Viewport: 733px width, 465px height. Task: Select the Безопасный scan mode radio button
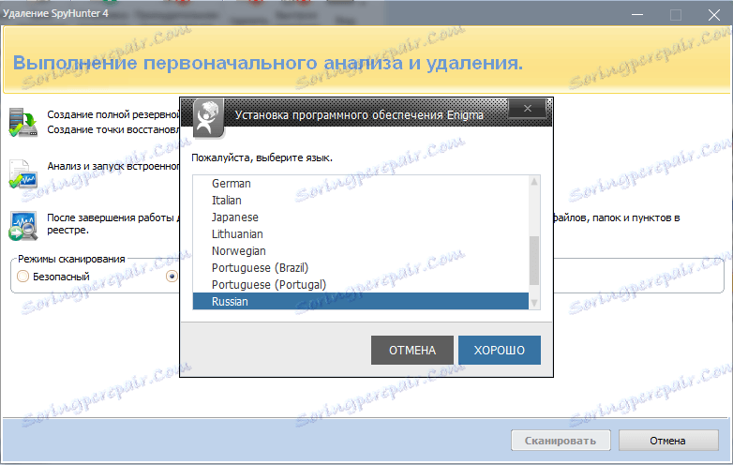pyautogui.click(x=22, y=277)
